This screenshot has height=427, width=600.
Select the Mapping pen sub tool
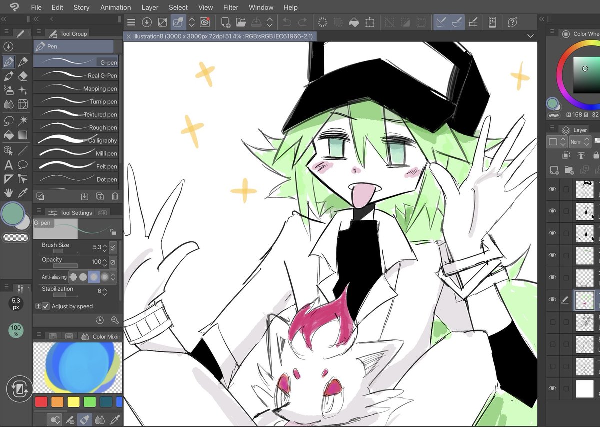click(76, 88)
